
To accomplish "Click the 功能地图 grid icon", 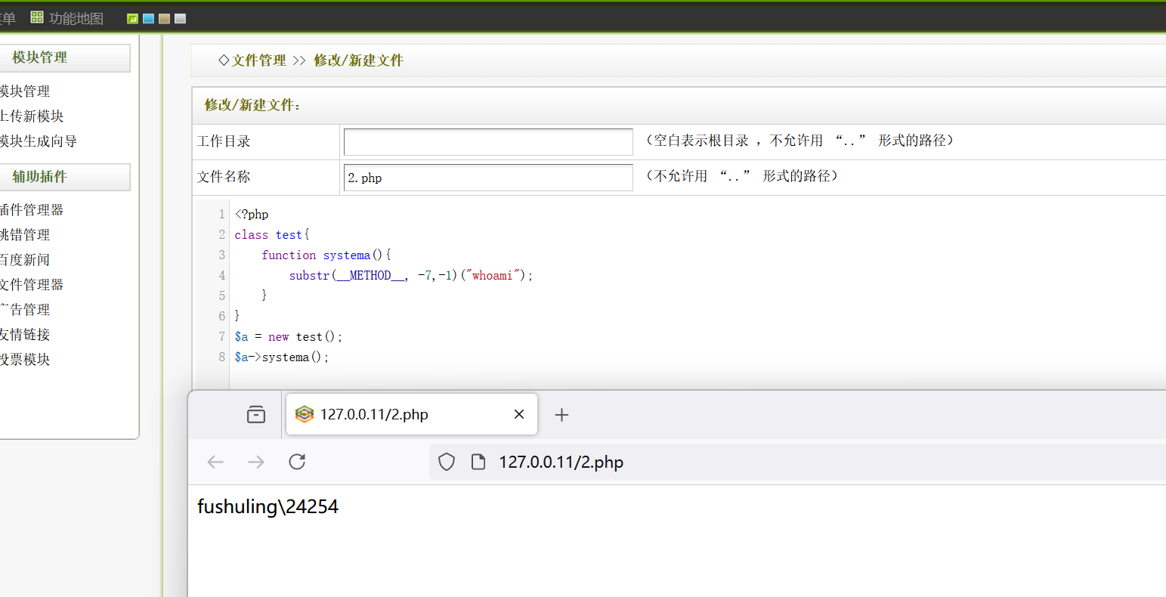I will (36, 17).
